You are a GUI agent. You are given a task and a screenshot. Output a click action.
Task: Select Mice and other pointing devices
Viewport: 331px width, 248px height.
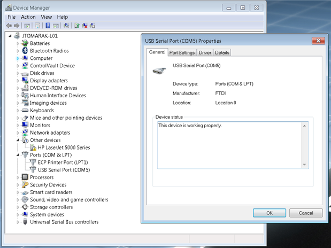[66, 118]
